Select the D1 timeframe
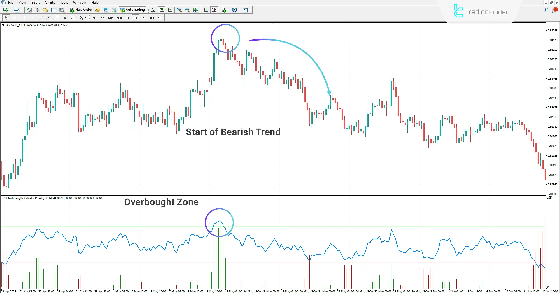This screenshot has height=293, width=560. click(x=143, y=18)
